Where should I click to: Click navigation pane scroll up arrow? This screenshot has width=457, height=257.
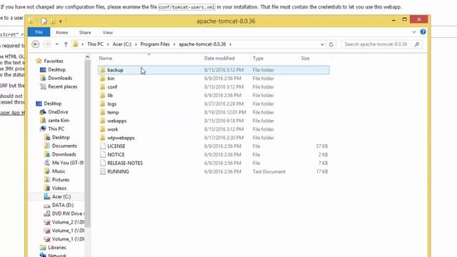point(87,57)
